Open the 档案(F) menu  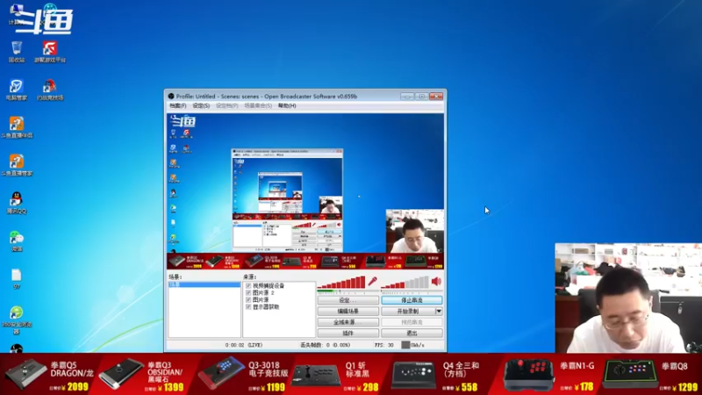click(x=178, y=105)
